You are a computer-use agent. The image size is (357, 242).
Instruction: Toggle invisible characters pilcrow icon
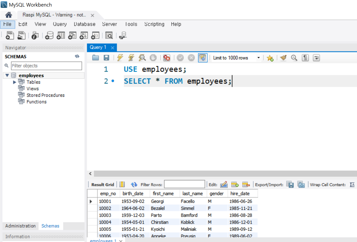tap(305, 58)
